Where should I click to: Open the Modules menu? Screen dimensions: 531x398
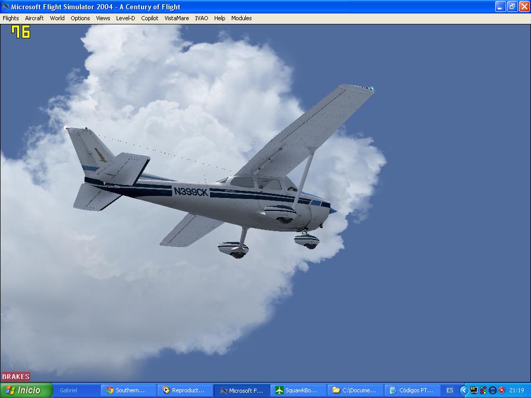(242, 18)
